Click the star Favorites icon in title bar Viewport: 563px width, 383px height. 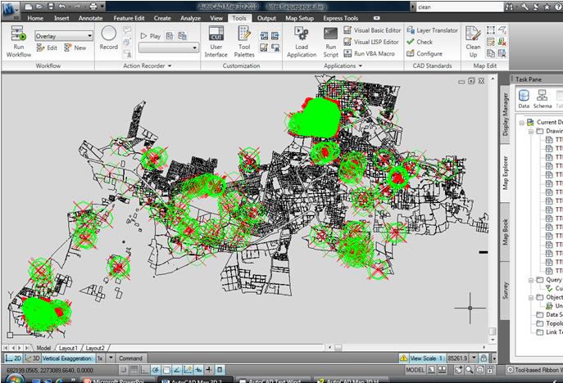[x=547, y=7]
